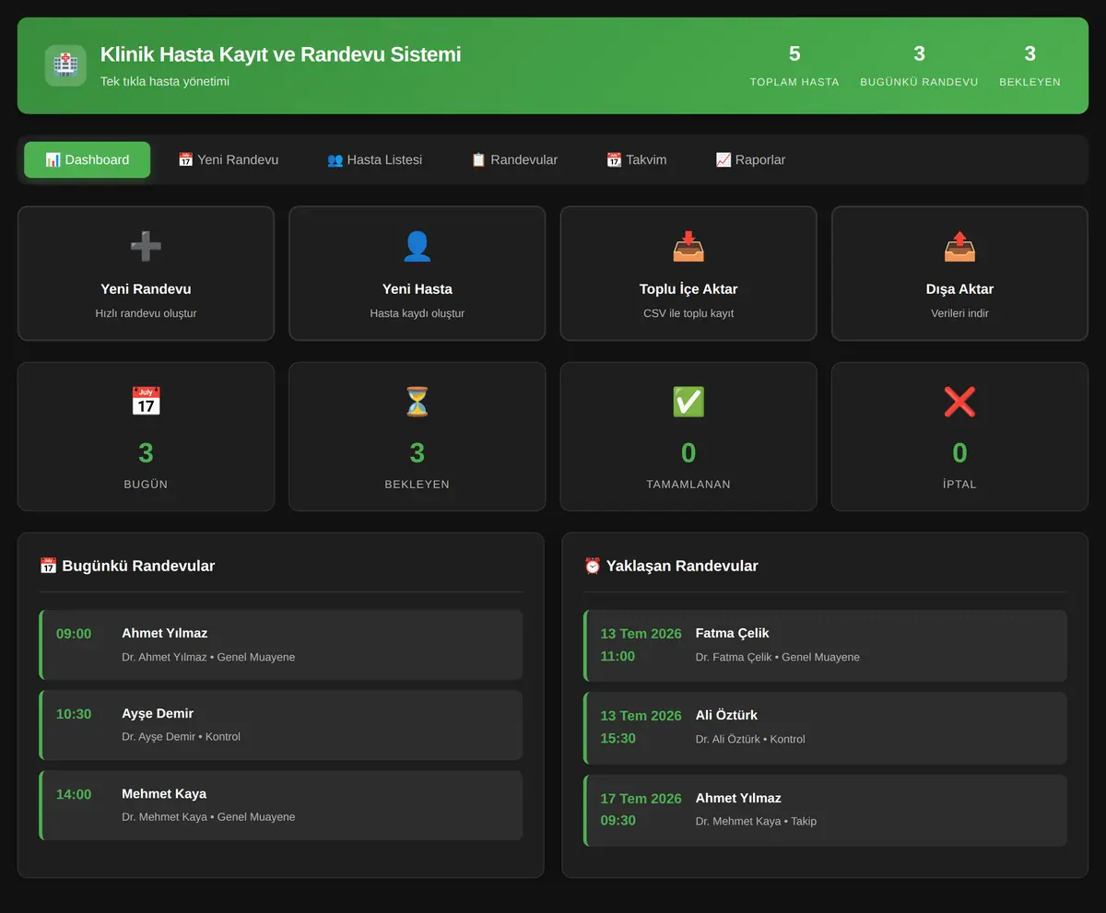Open the Dashboard tab
The image size is (1106, 913).
click(x=87, y=159)
